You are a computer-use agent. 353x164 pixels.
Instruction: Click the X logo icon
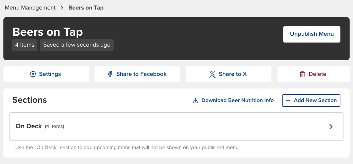click(213, 74)
